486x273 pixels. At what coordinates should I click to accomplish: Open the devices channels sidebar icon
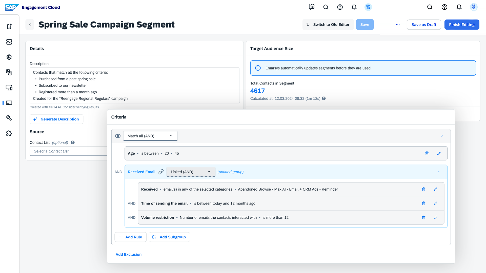[9, 88]
